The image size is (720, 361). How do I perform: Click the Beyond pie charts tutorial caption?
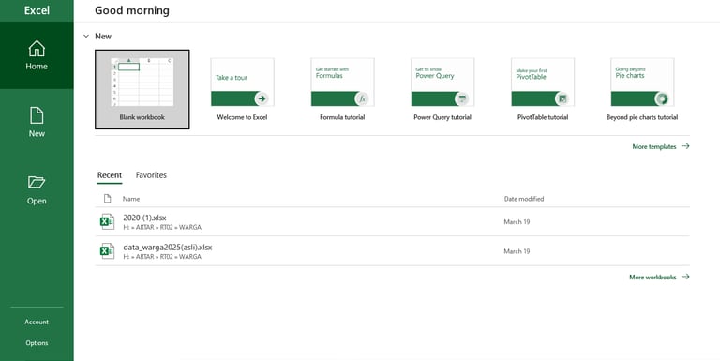[642, 117]
